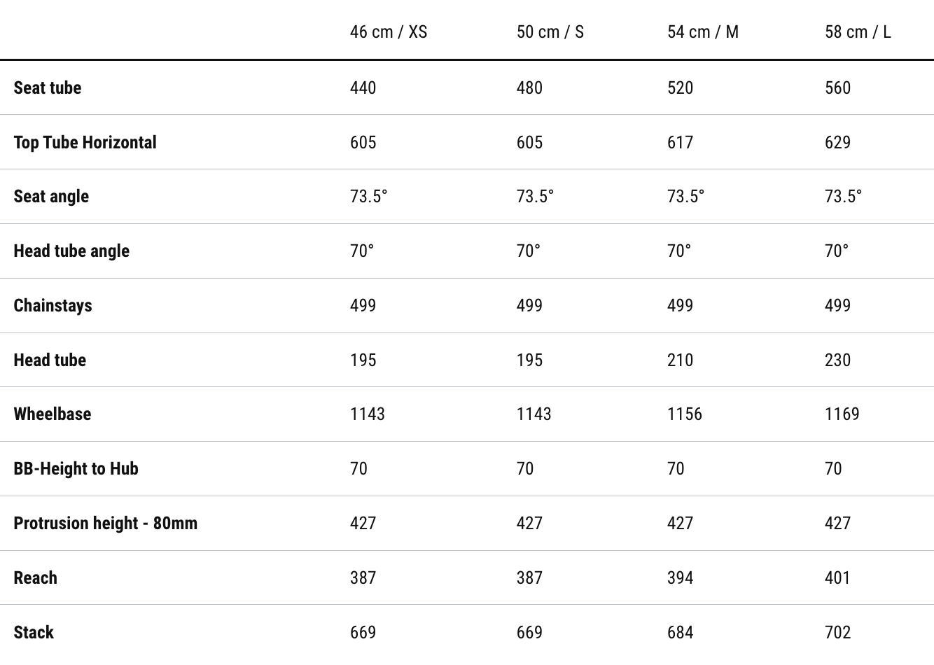The height and width of the screenshot is (665, 934).
Task: Click the '50 cm / S' column header
Action: pos(550,32)
